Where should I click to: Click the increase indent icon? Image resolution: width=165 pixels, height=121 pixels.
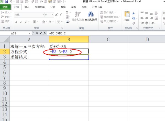click(x=147, y=23)
